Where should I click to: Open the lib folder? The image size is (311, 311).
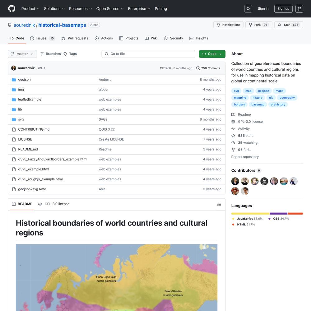pos(20,109)
